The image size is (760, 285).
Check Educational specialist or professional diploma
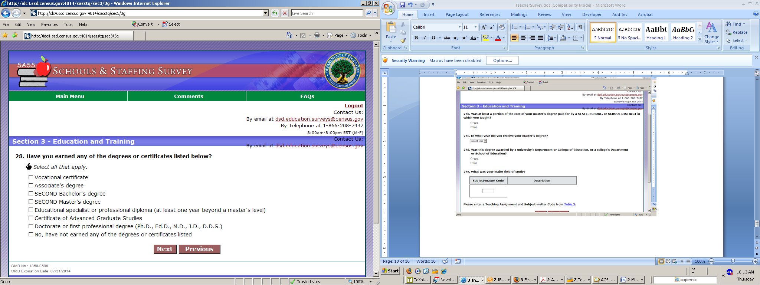coord(31,210)
